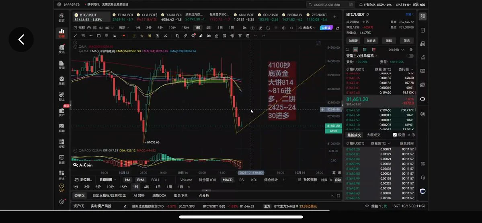482x223 pixels.
Task: Click the add tab plus icon
Action: (x=334, y=17)
